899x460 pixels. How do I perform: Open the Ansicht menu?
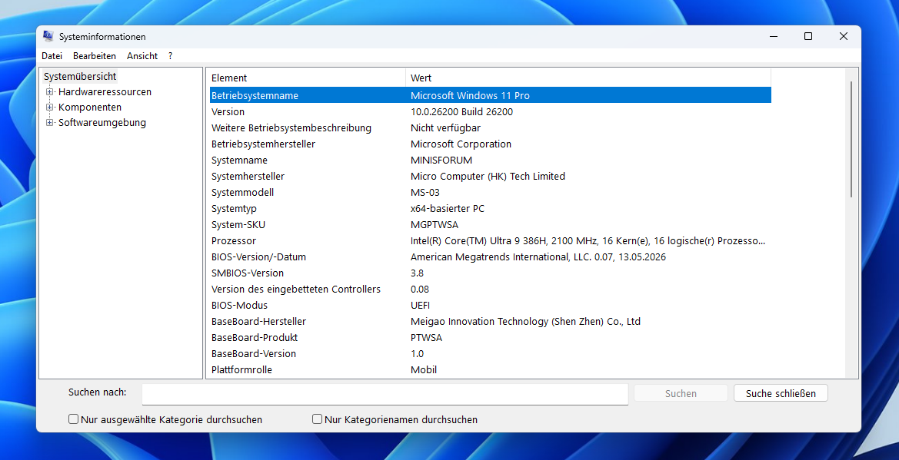point(142,55)
